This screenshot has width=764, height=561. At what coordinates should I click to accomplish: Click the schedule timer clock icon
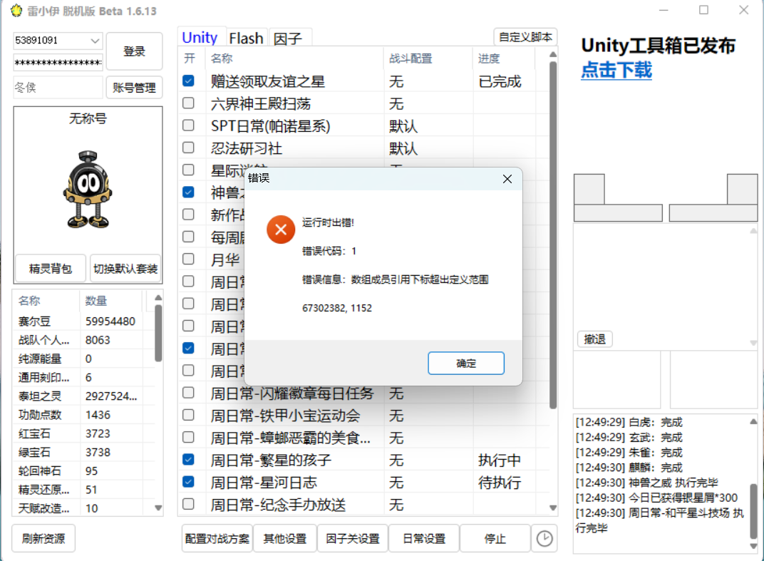544,538
